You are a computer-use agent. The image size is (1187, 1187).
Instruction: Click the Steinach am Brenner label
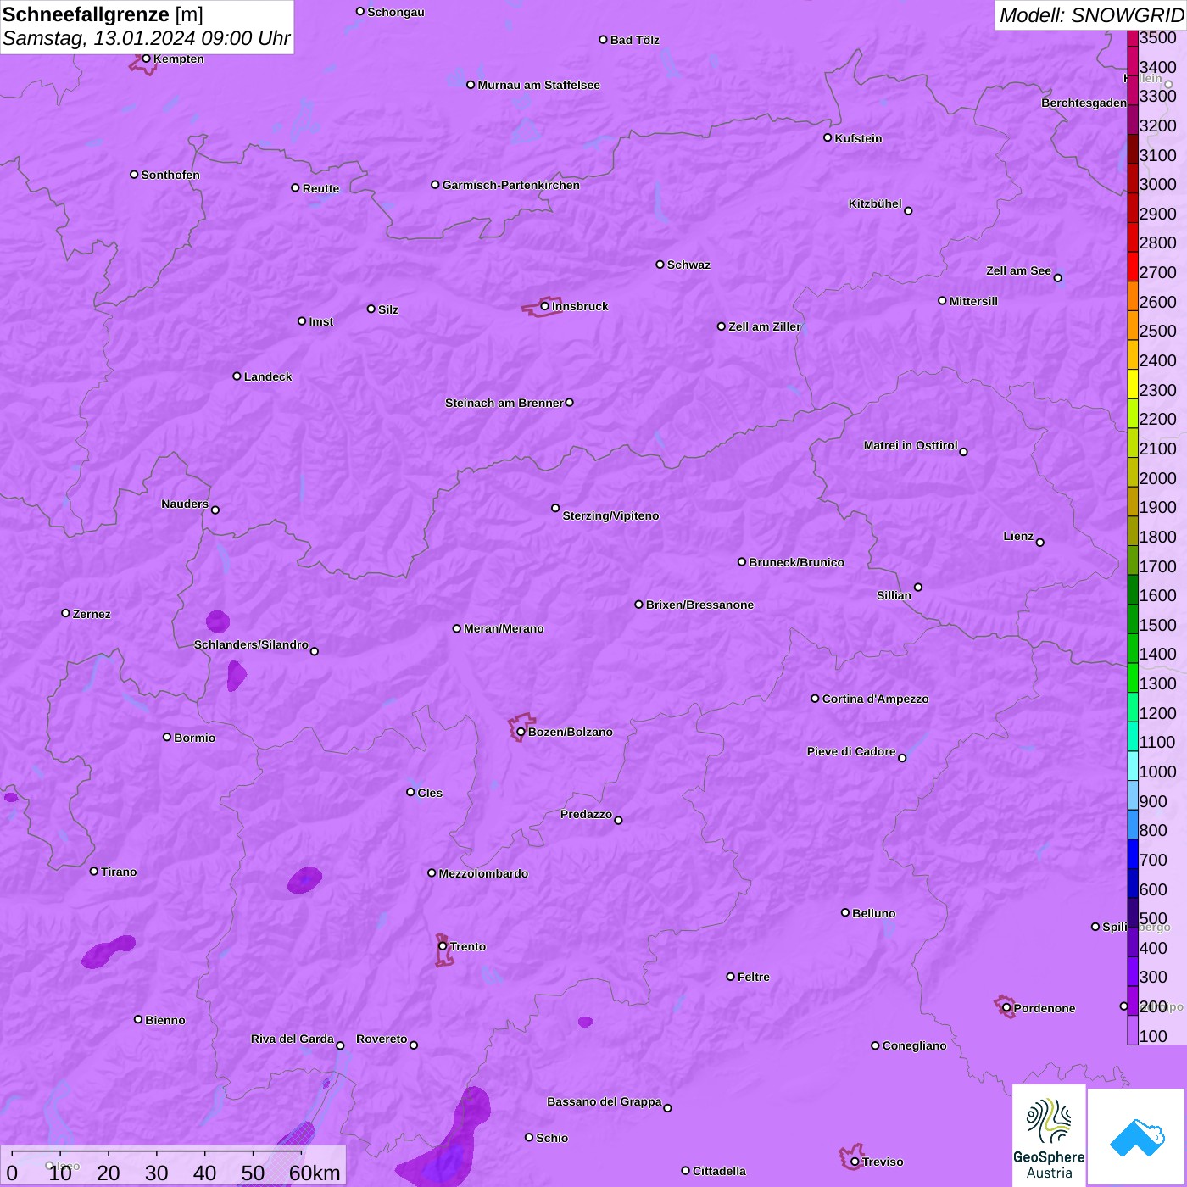tap(504, 403)
